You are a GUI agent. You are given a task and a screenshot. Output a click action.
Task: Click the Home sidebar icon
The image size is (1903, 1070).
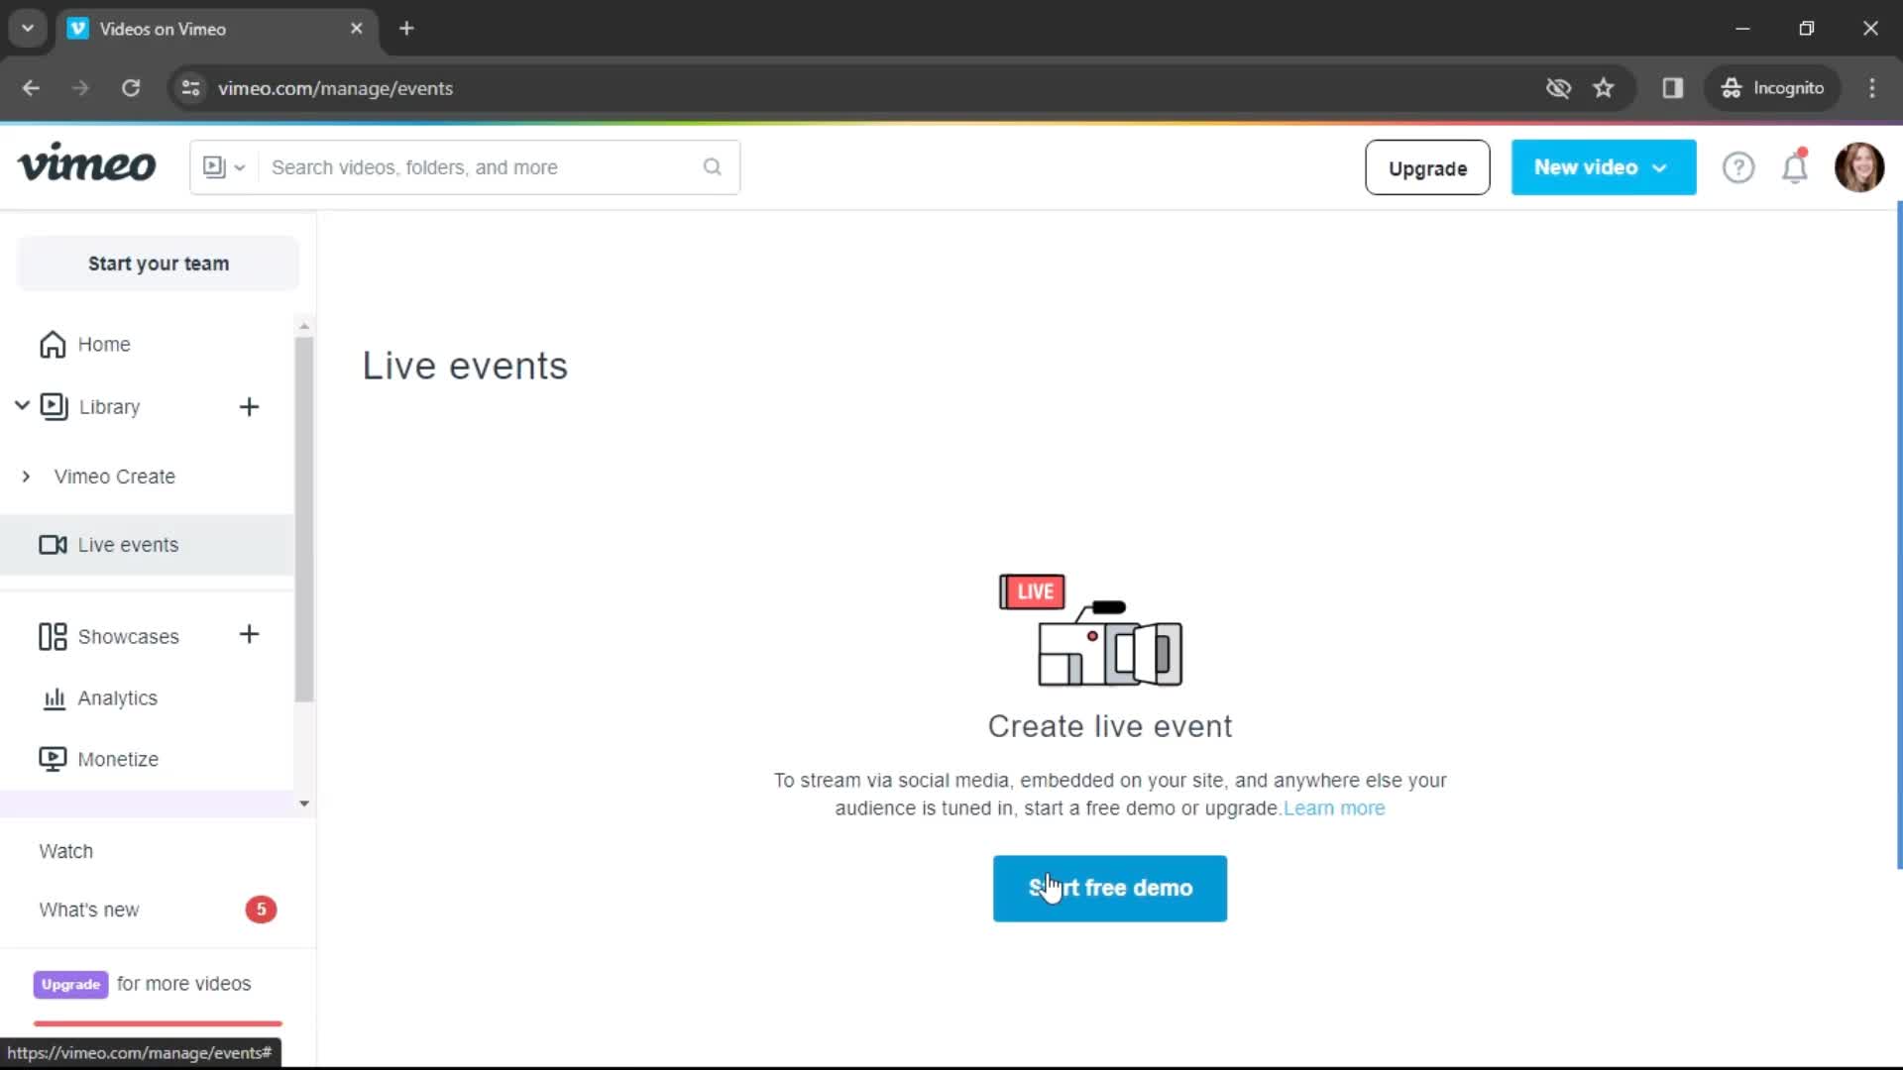point(53,344)
